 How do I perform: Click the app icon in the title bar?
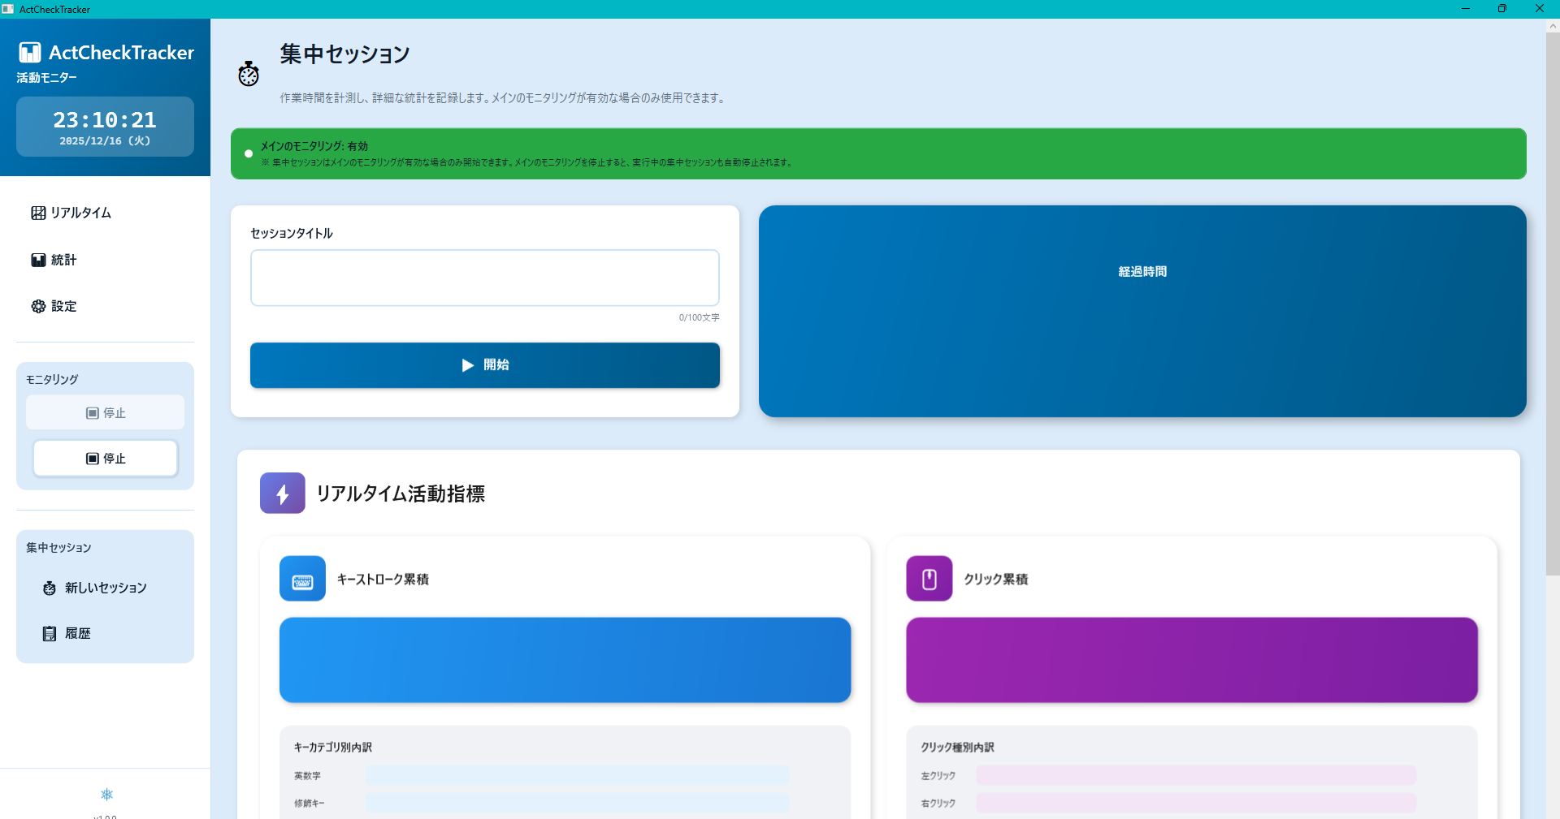(9, 9)
